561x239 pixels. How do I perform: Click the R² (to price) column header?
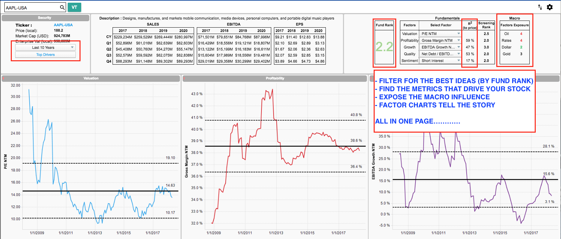[470, 25]
